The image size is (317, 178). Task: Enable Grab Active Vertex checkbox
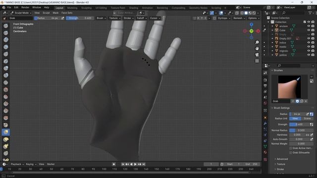point(291,148)
